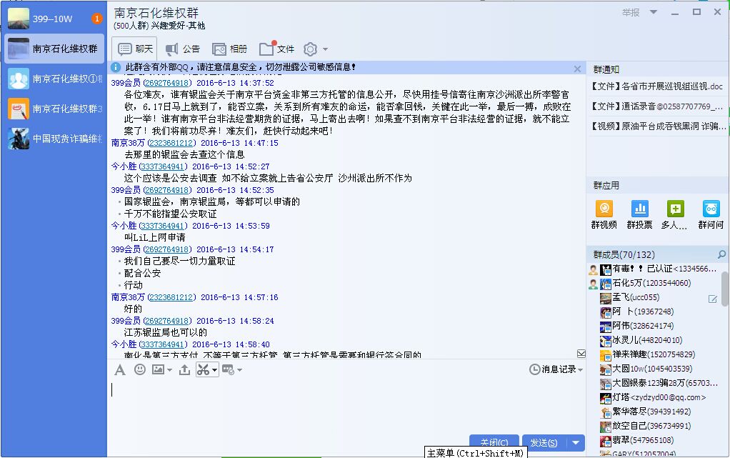Open QQ number link on the 14:54:17 message

click(167, 250)
